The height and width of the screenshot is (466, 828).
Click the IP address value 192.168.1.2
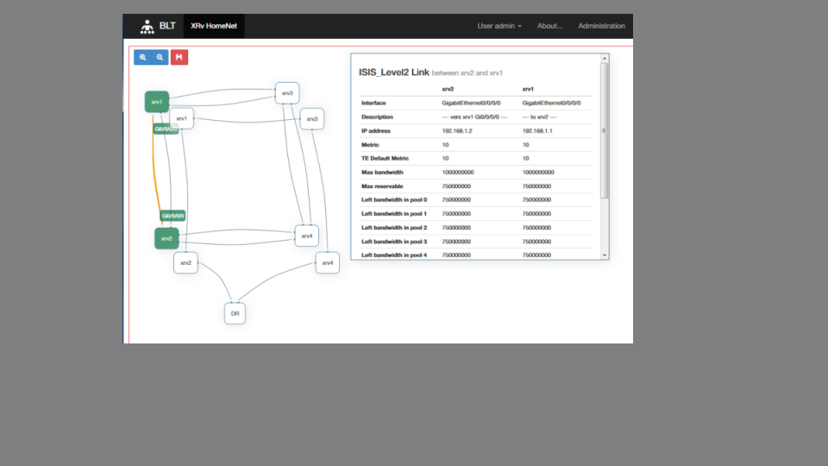coord(457,131)
